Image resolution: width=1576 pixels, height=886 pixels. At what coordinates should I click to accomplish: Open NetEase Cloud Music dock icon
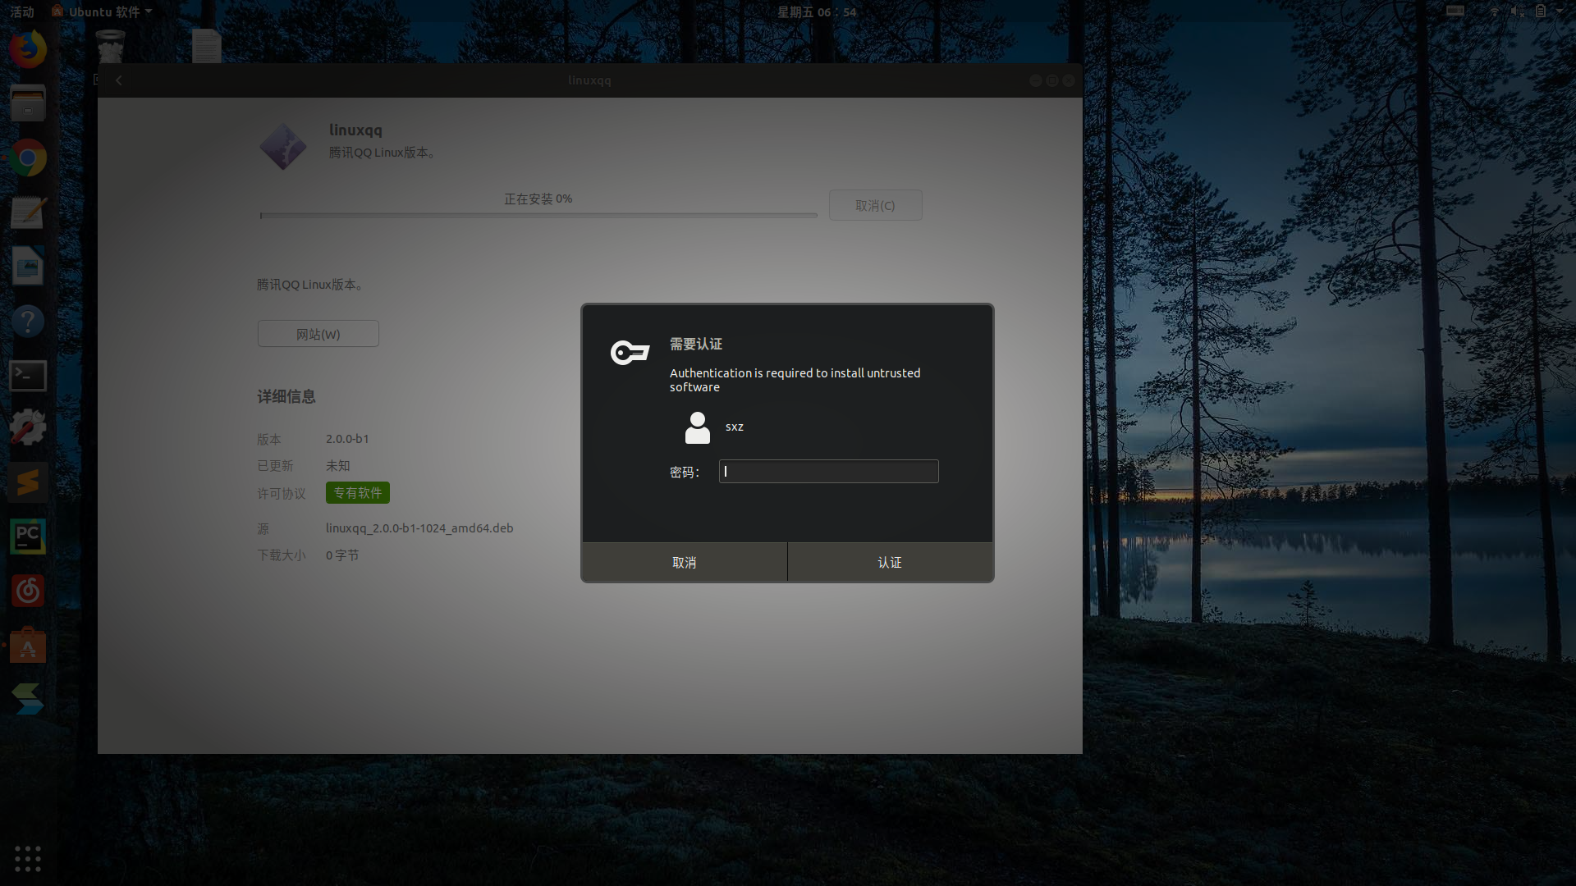pyautogui.click(x=27, y=591)
